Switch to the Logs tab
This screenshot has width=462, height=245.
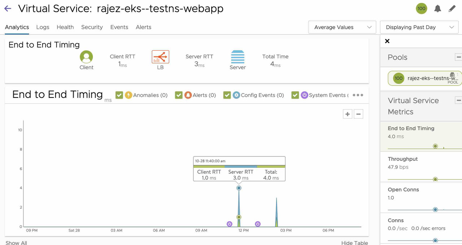pos(43,27)
